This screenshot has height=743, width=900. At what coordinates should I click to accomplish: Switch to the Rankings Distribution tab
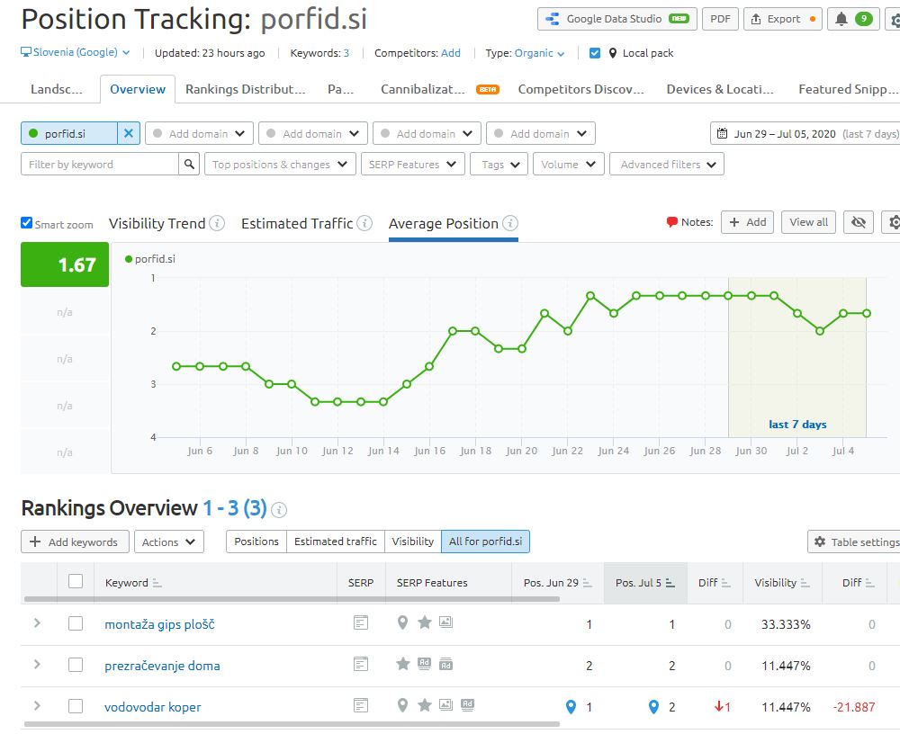[245, 89]
